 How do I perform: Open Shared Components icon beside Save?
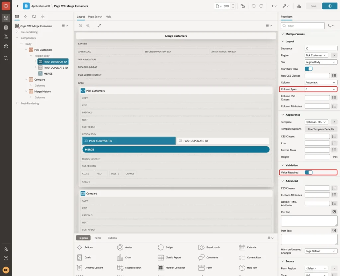[299, 6]
